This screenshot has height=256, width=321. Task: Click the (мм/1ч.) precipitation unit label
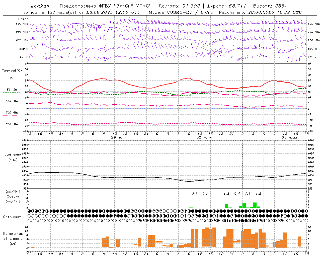point(13,201)
